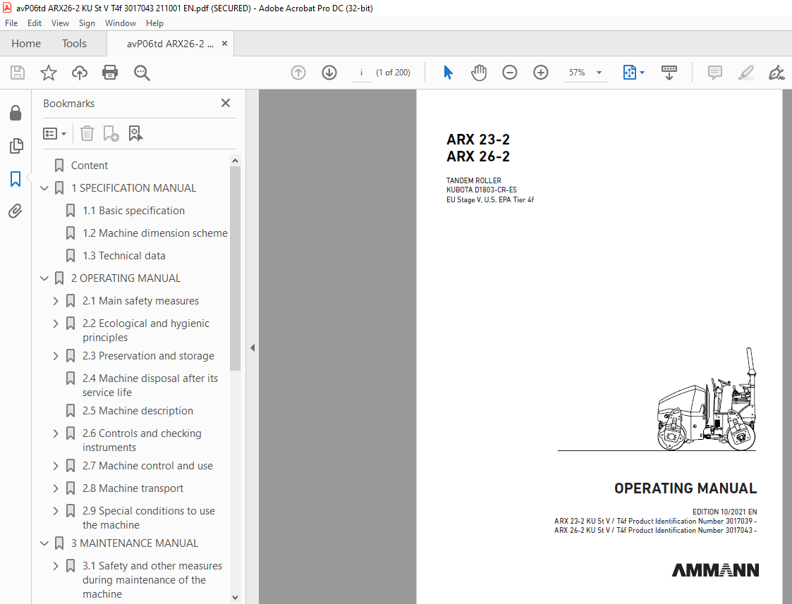
Task: Open the View menu
Action: [x=60, y=23]
